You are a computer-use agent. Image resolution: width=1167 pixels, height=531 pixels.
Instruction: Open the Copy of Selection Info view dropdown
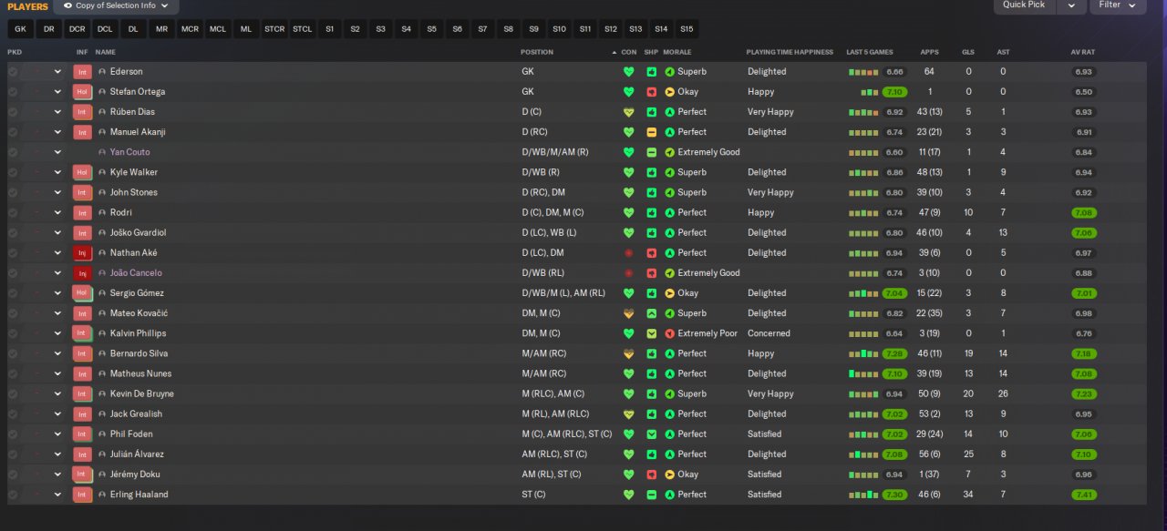click(116, 5)
